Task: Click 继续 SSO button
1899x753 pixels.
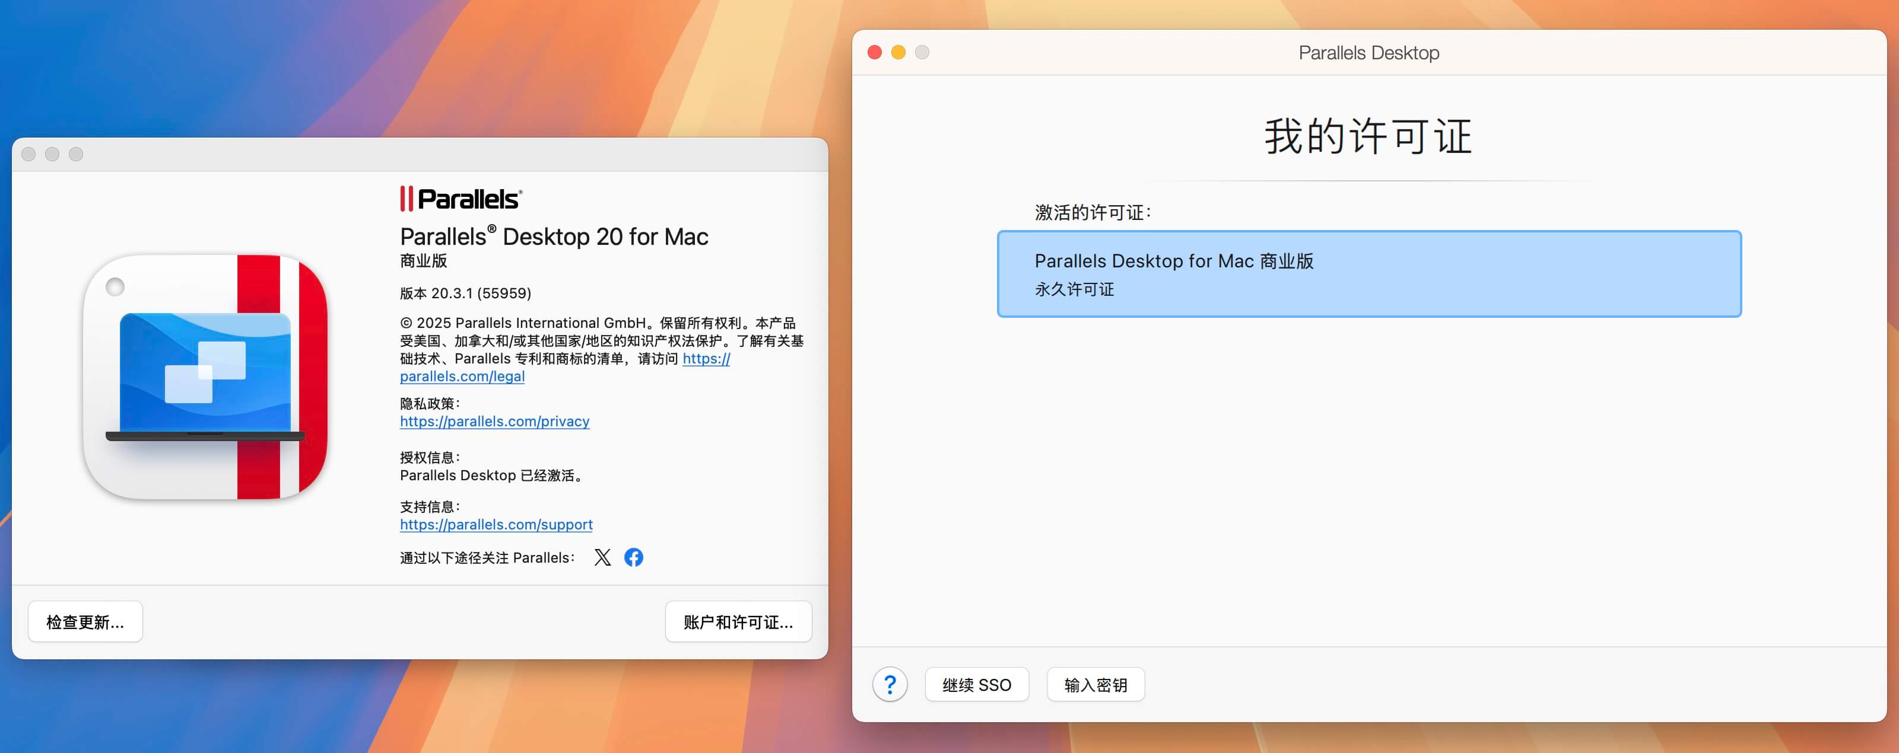Action: (x=977, y=685)
